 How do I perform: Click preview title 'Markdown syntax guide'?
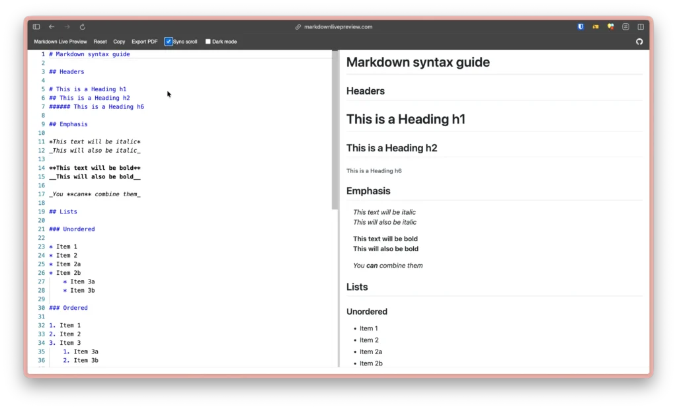pyautogui.click(x=418, y=62)
